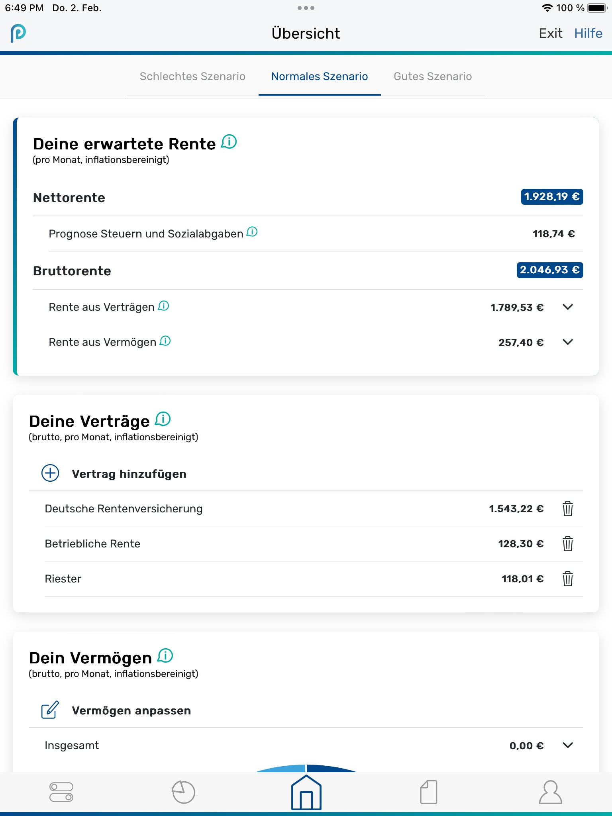The width and height of the screenshot is (612, 816).
Task: Click the 118,74 € tax forecast value
Action: (554, 234)
